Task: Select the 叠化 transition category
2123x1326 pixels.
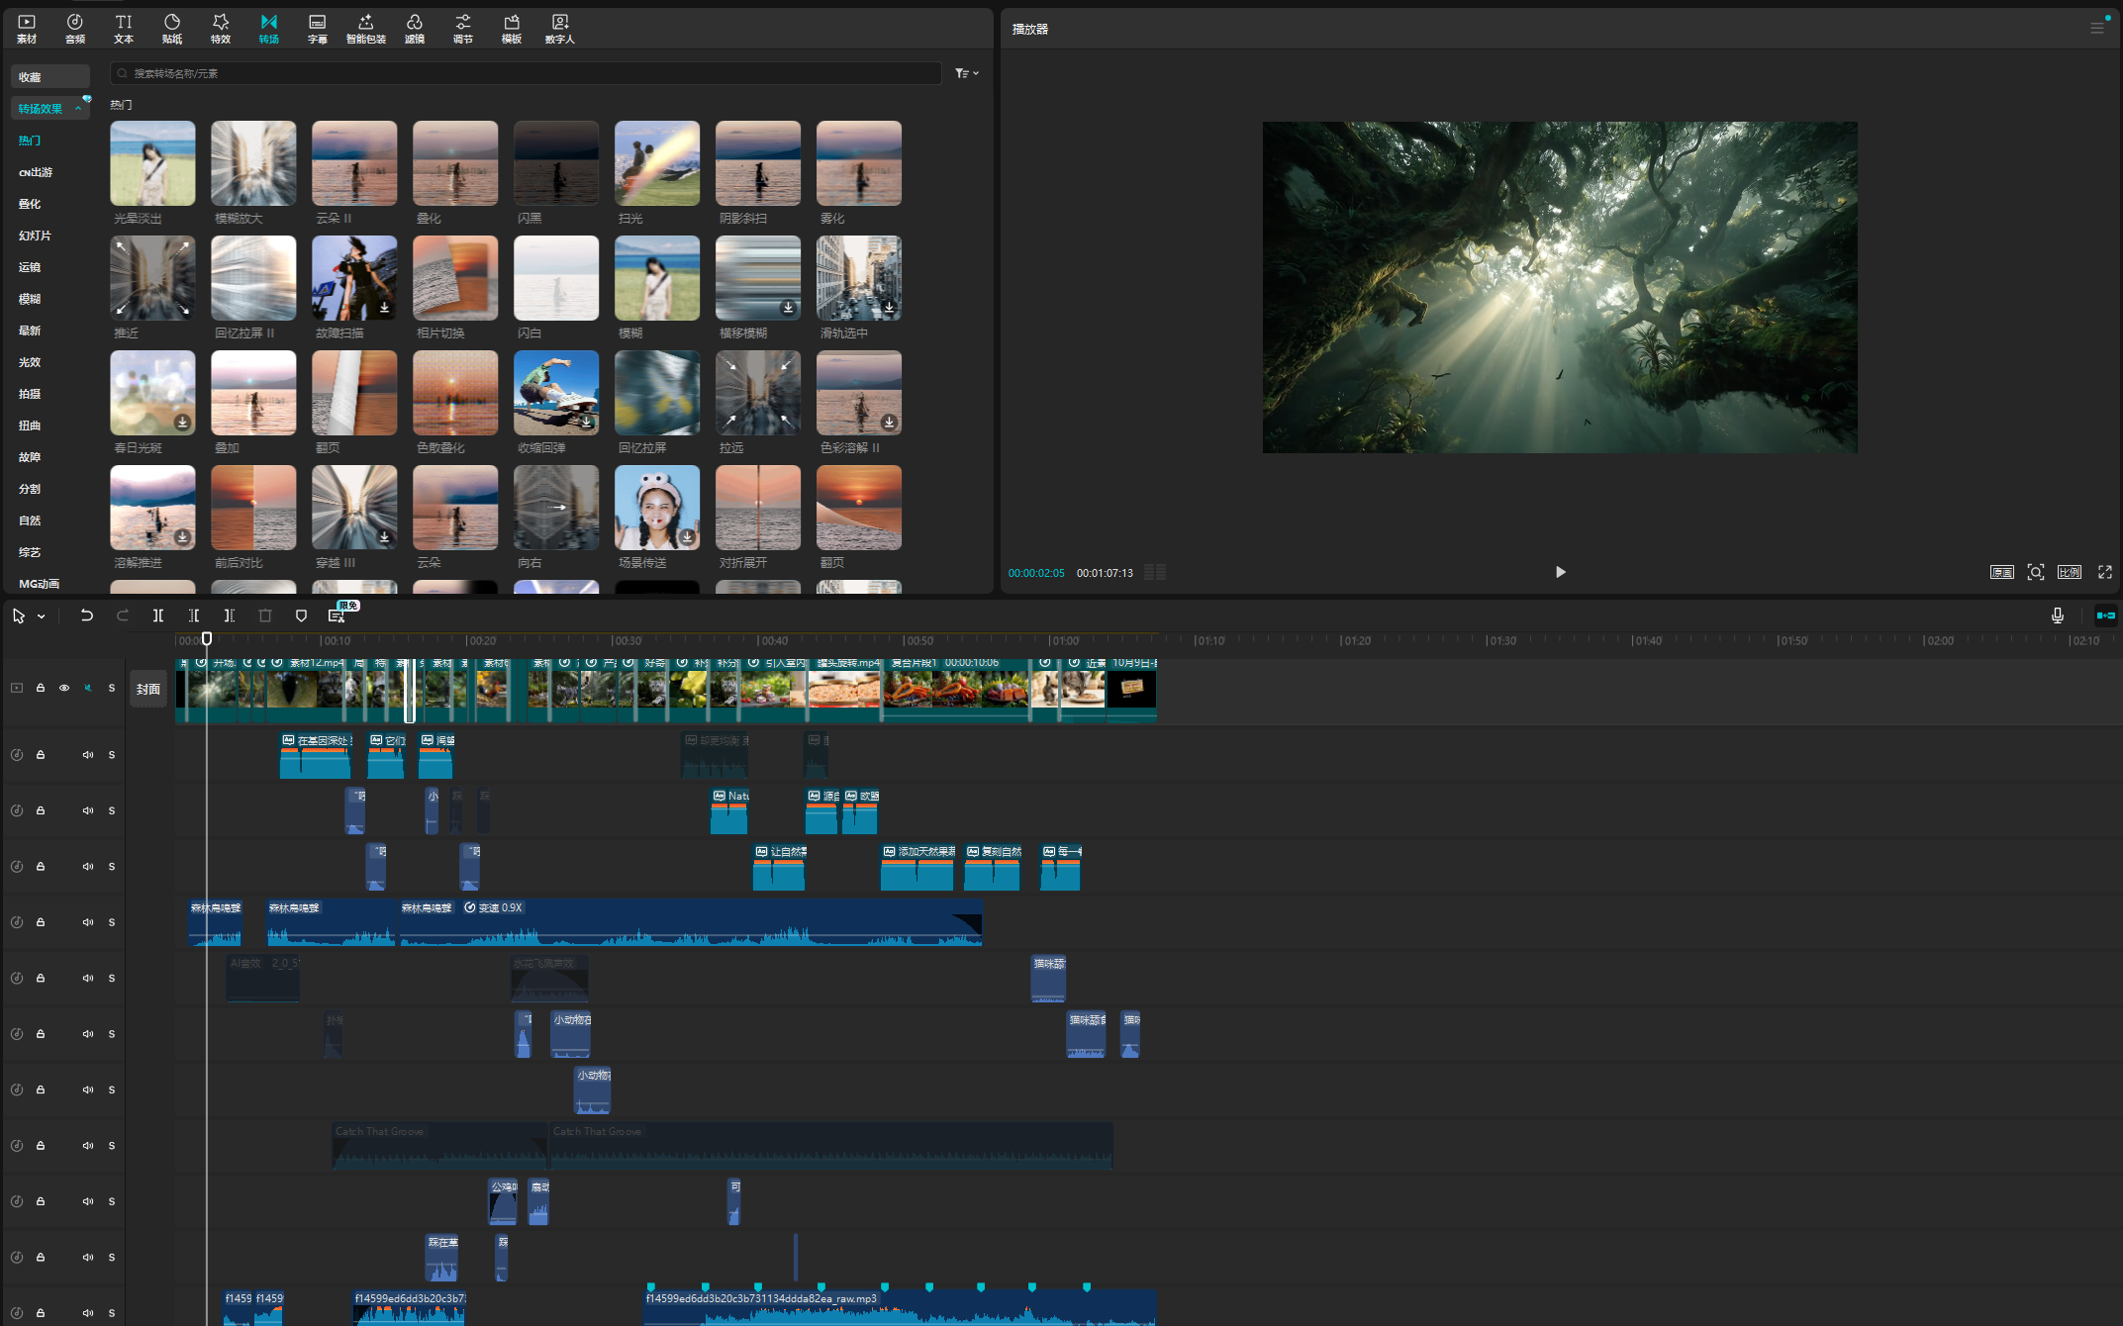Action: coord(30,204)
